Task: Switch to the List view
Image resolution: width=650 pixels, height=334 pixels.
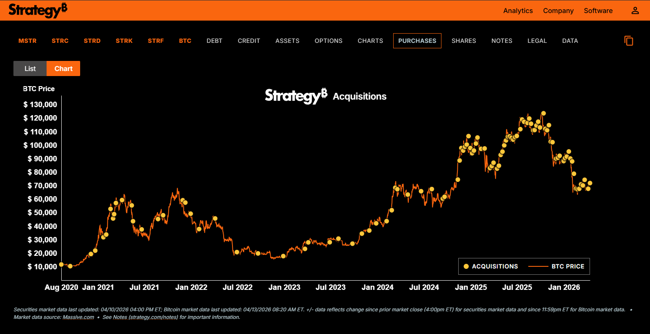Action: [x=30, y=68]
